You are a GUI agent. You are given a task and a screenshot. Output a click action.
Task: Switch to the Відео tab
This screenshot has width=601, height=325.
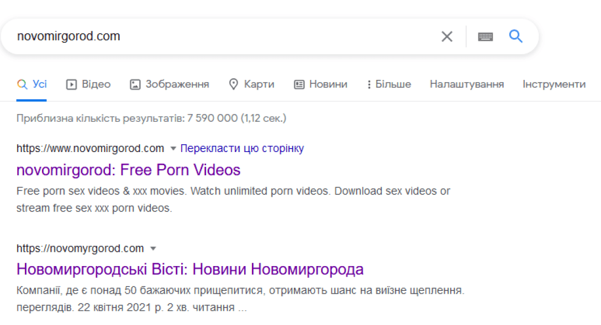(88, 84)
